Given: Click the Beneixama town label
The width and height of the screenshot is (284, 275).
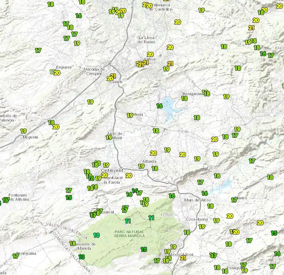Looking at the screenshot, I should (26, 253).
